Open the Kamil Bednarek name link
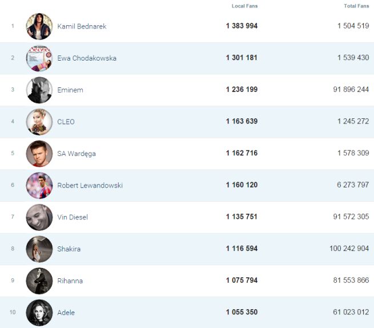Viewport: 374px width, 328px height. (x=82, y=26)
